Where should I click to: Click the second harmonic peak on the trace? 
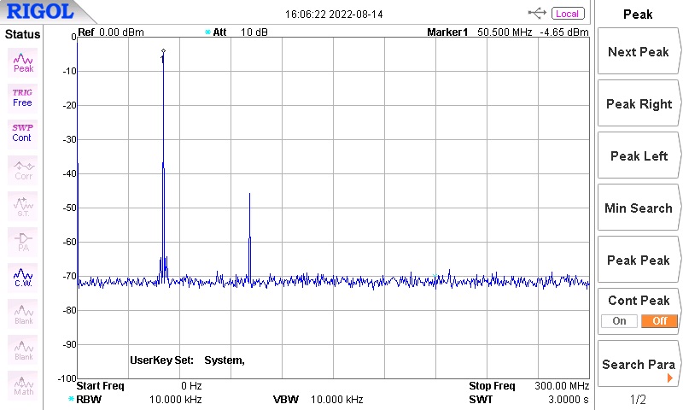249,194
